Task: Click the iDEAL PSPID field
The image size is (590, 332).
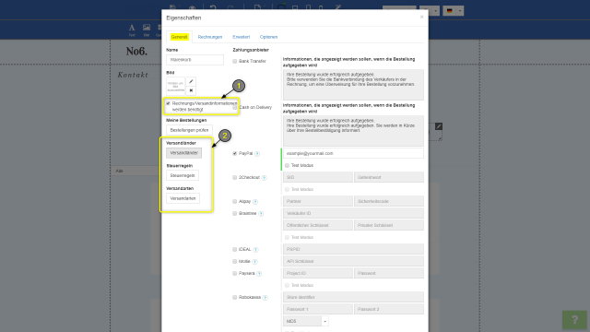Action: [x=353, y=249]
